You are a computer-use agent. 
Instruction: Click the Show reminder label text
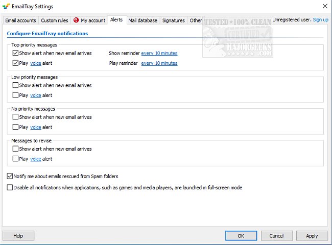pos(124,53)
